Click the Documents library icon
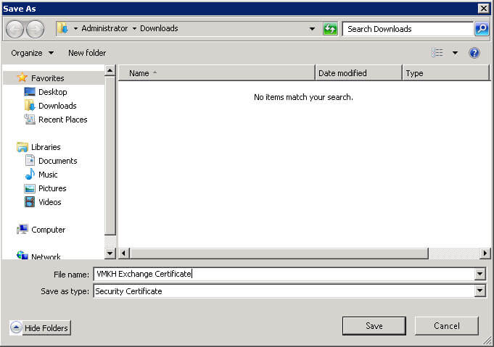 click(x=30, y=160)
